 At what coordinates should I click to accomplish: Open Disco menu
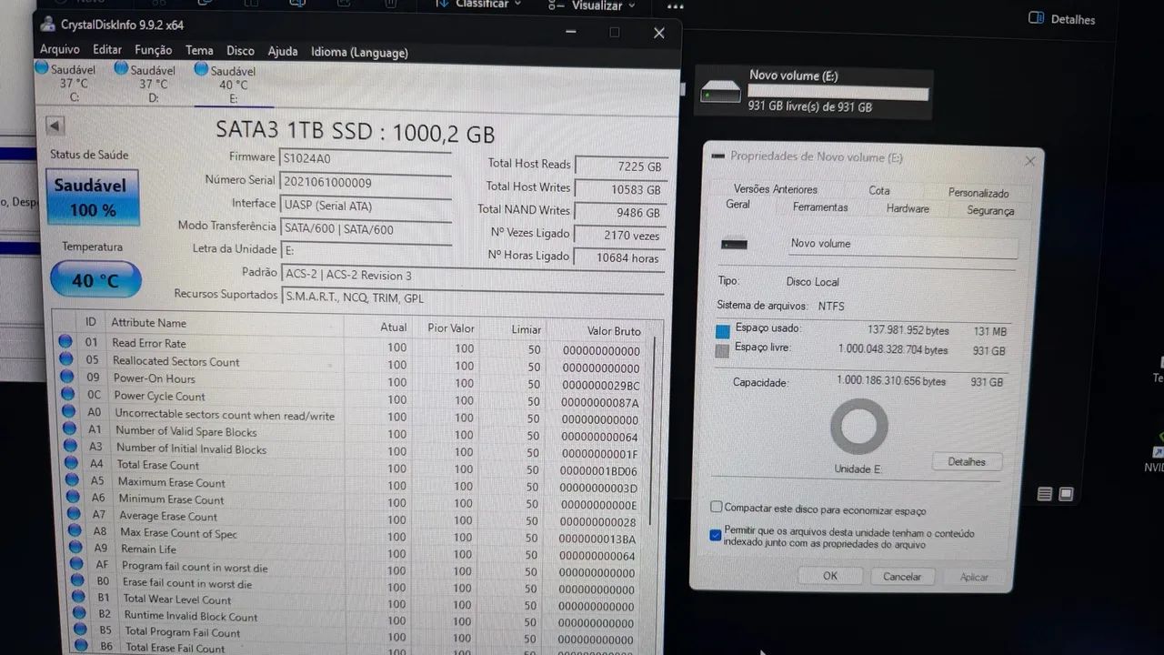point(240,51)
